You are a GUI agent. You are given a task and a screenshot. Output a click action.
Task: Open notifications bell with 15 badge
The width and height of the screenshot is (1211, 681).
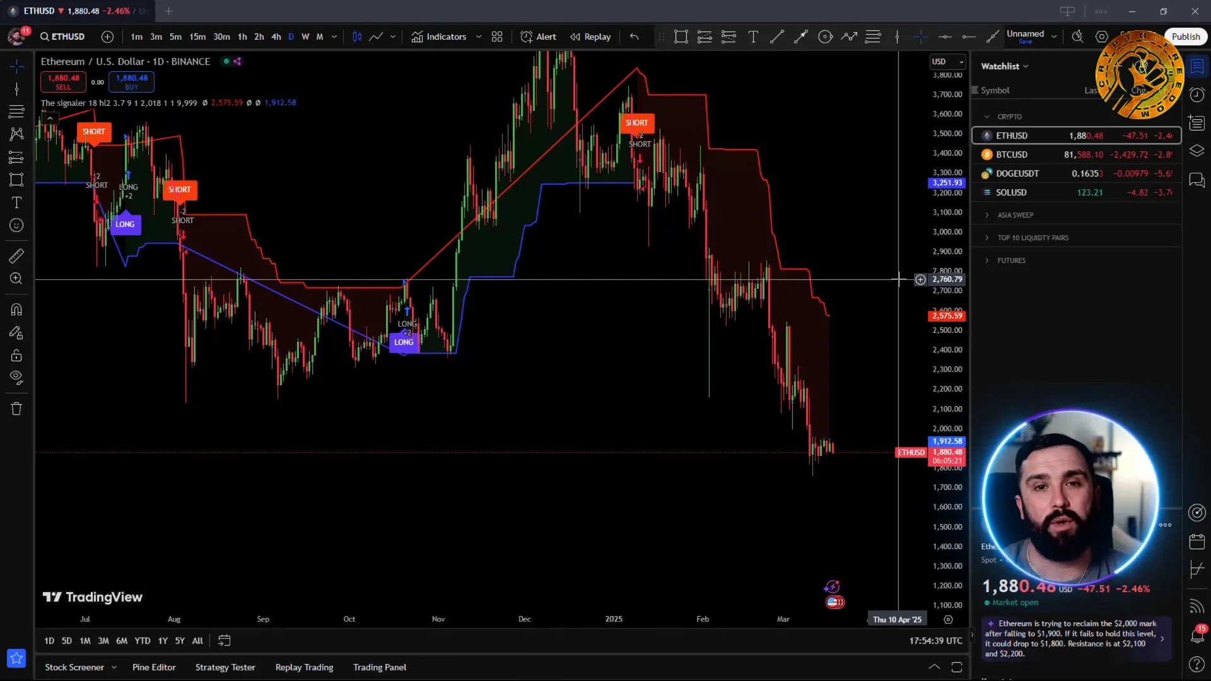[1196, 635]
